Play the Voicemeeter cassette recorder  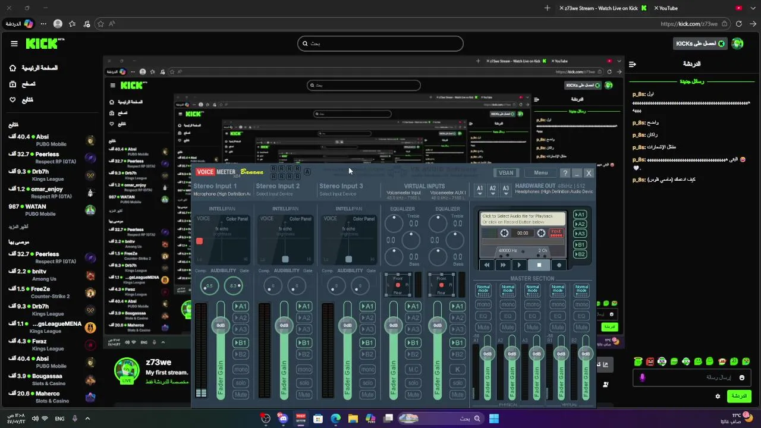520,265
